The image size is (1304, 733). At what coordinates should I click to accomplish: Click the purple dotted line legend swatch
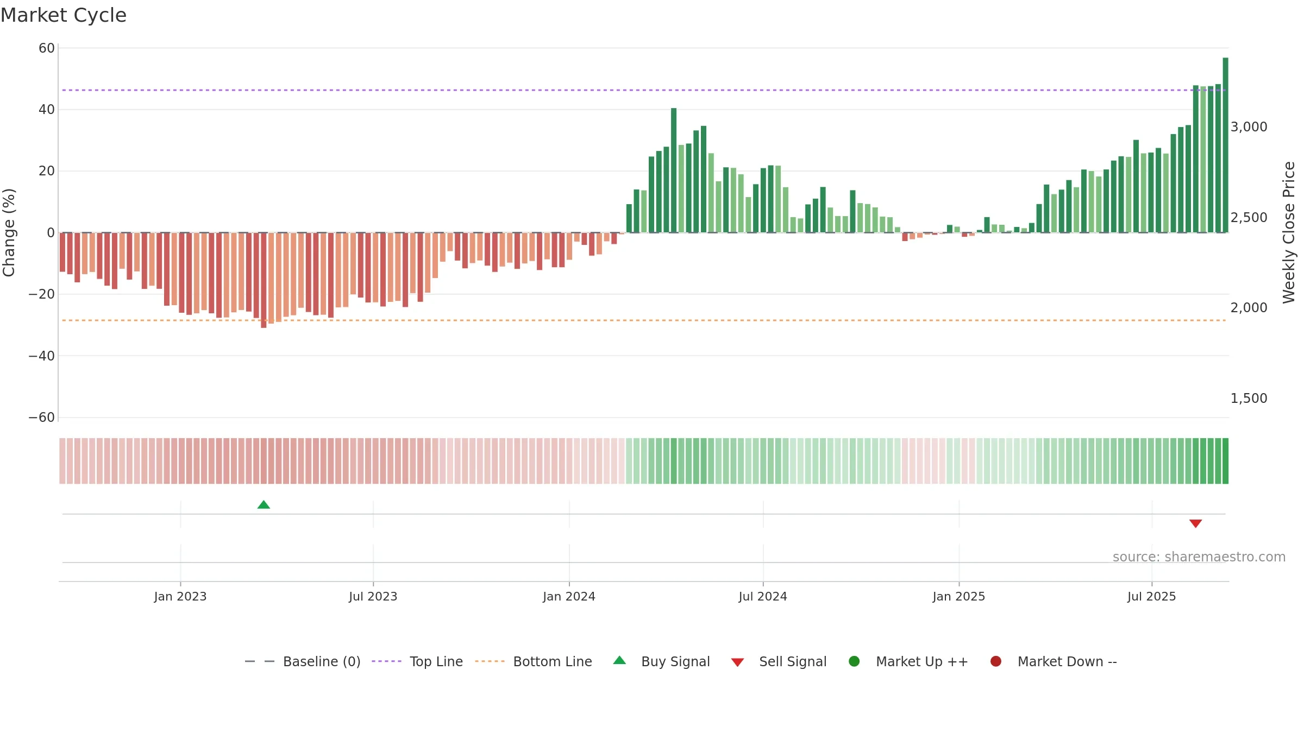[x=386, y=661]
